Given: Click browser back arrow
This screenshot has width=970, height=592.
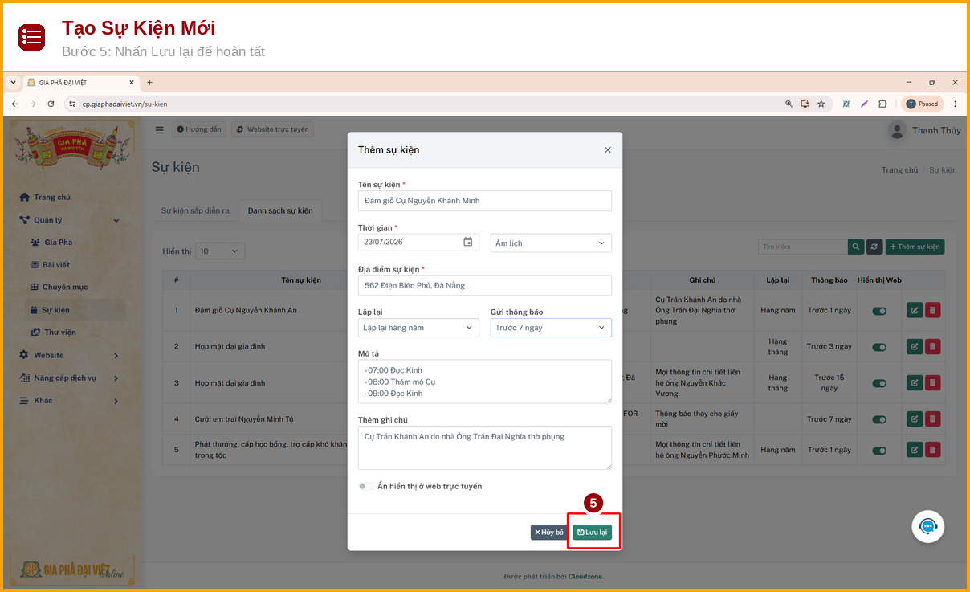Looking at the screenshot, I should (14, 104).
